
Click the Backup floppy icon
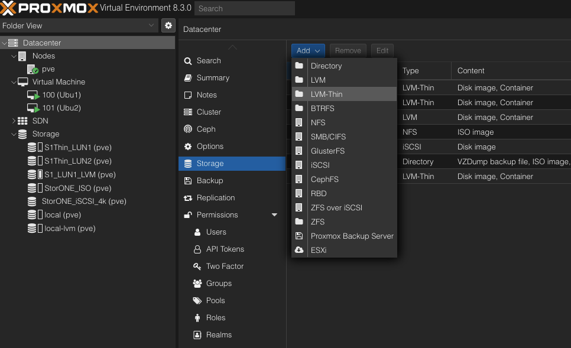pos(188,181)
